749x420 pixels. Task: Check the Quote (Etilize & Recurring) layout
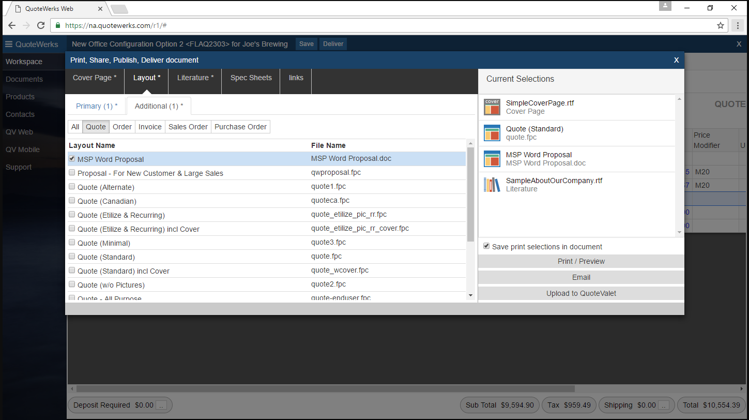tap(72, 215)
